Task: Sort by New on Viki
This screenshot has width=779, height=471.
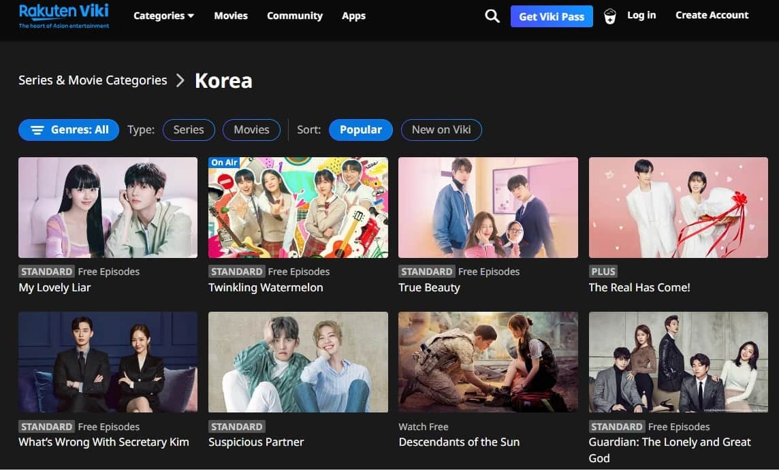Action: coord(441,130)
